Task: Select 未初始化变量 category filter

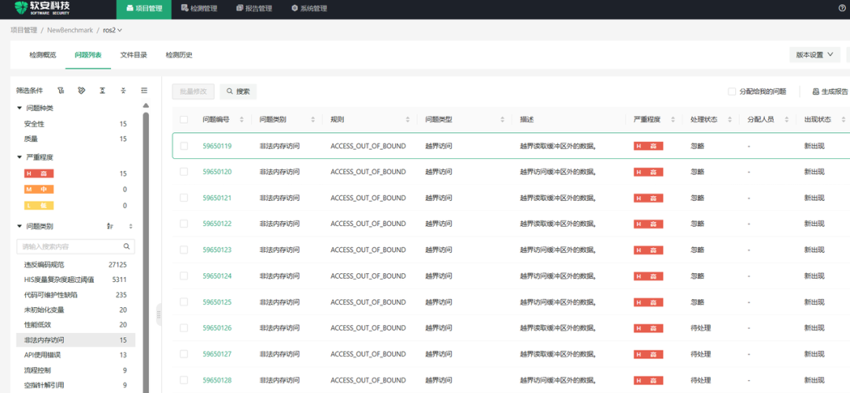Action: click(x=76, y=310)
